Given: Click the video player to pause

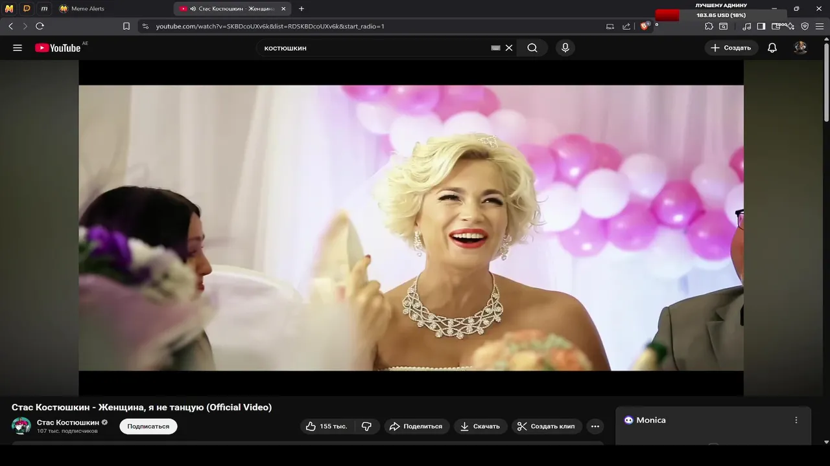Looking at the screenshot, I should pos(411,228).
